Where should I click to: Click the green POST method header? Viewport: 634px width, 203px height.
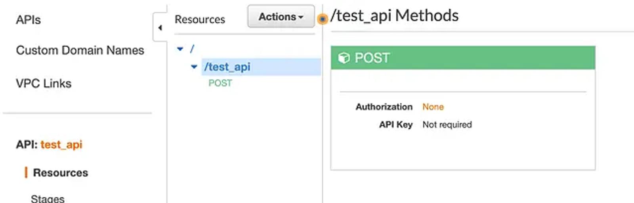463,58
